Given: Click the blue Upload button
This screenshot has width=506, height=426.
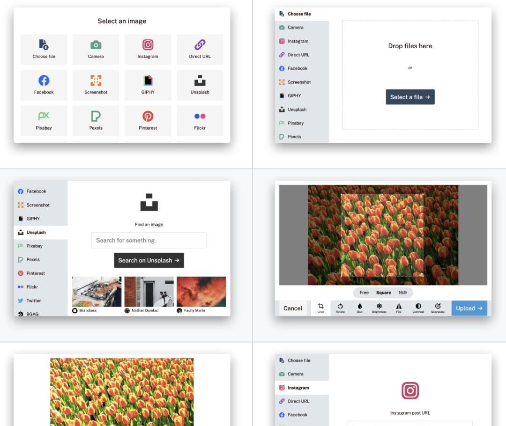Looking at the screenshot, I should coord(469,308).
